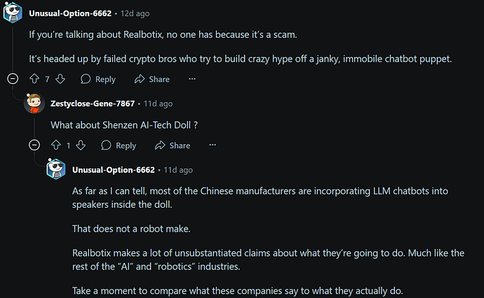The height and width of the screenshot is (298, 484).
Task: Open more options on the top comment
Action: tap(192, 79)
